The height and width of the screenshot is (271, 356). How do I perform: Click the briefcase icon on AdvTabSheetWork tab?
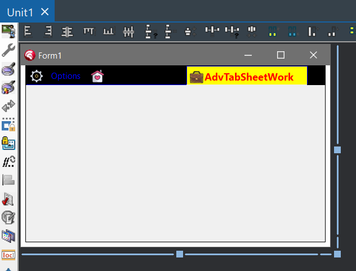pos(196,77)
